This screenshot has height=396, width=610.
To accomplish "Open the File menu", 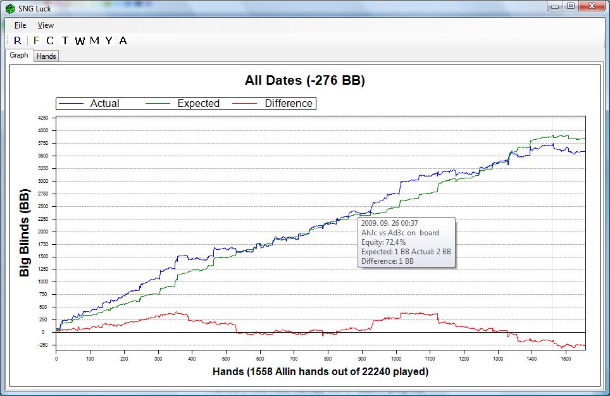I will (20, 25).
